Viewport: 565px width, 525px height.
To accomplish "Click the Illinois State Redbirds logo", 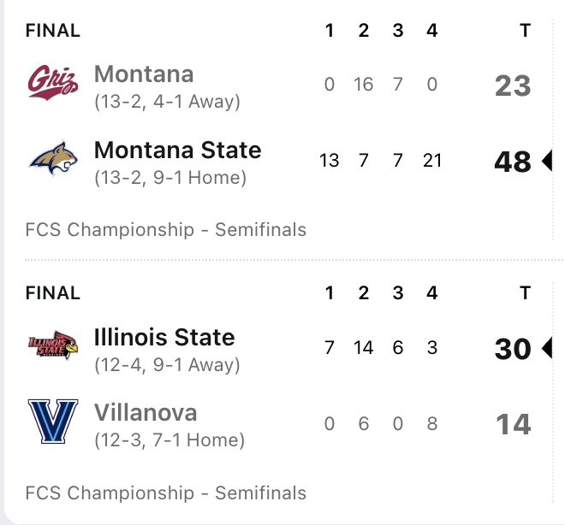I will [x=53, y=345].
